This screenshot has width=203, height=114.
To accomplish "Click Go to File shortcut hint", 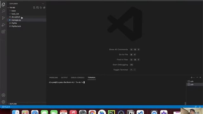I will coord(128,54).
